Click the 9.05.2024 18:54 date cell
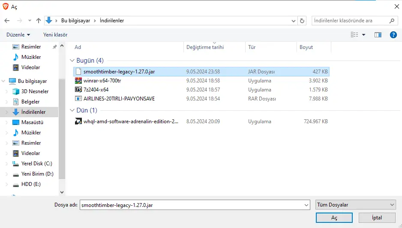This screenshot has height=228, width=402. pos(203,99)
